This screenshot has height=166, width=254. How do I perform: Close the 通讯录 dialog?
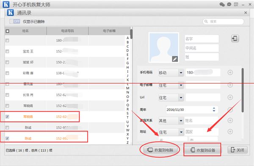pos(246,13)
